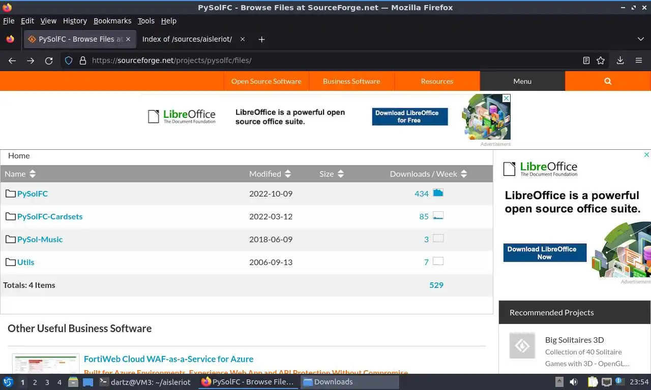Viewport: 651px width, 390px height.
Task: Click the Big Solitaires 3D project thumbnail
Action: point(522,346)
